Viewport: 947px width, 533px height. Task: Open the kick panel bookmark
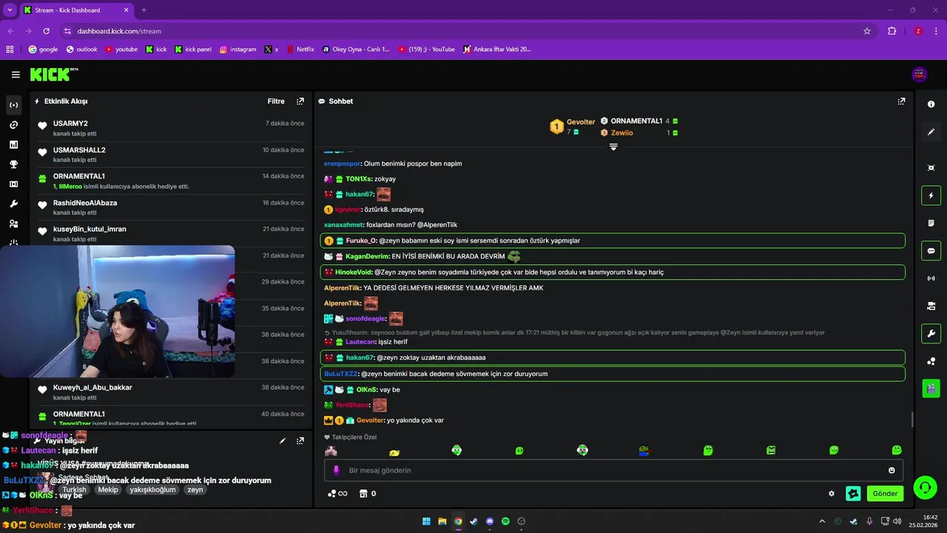click(193, 50)
